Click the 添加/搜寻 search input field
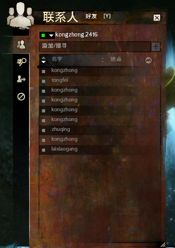Viewport: 175px width, 248px height. click(x=95, y=47)
